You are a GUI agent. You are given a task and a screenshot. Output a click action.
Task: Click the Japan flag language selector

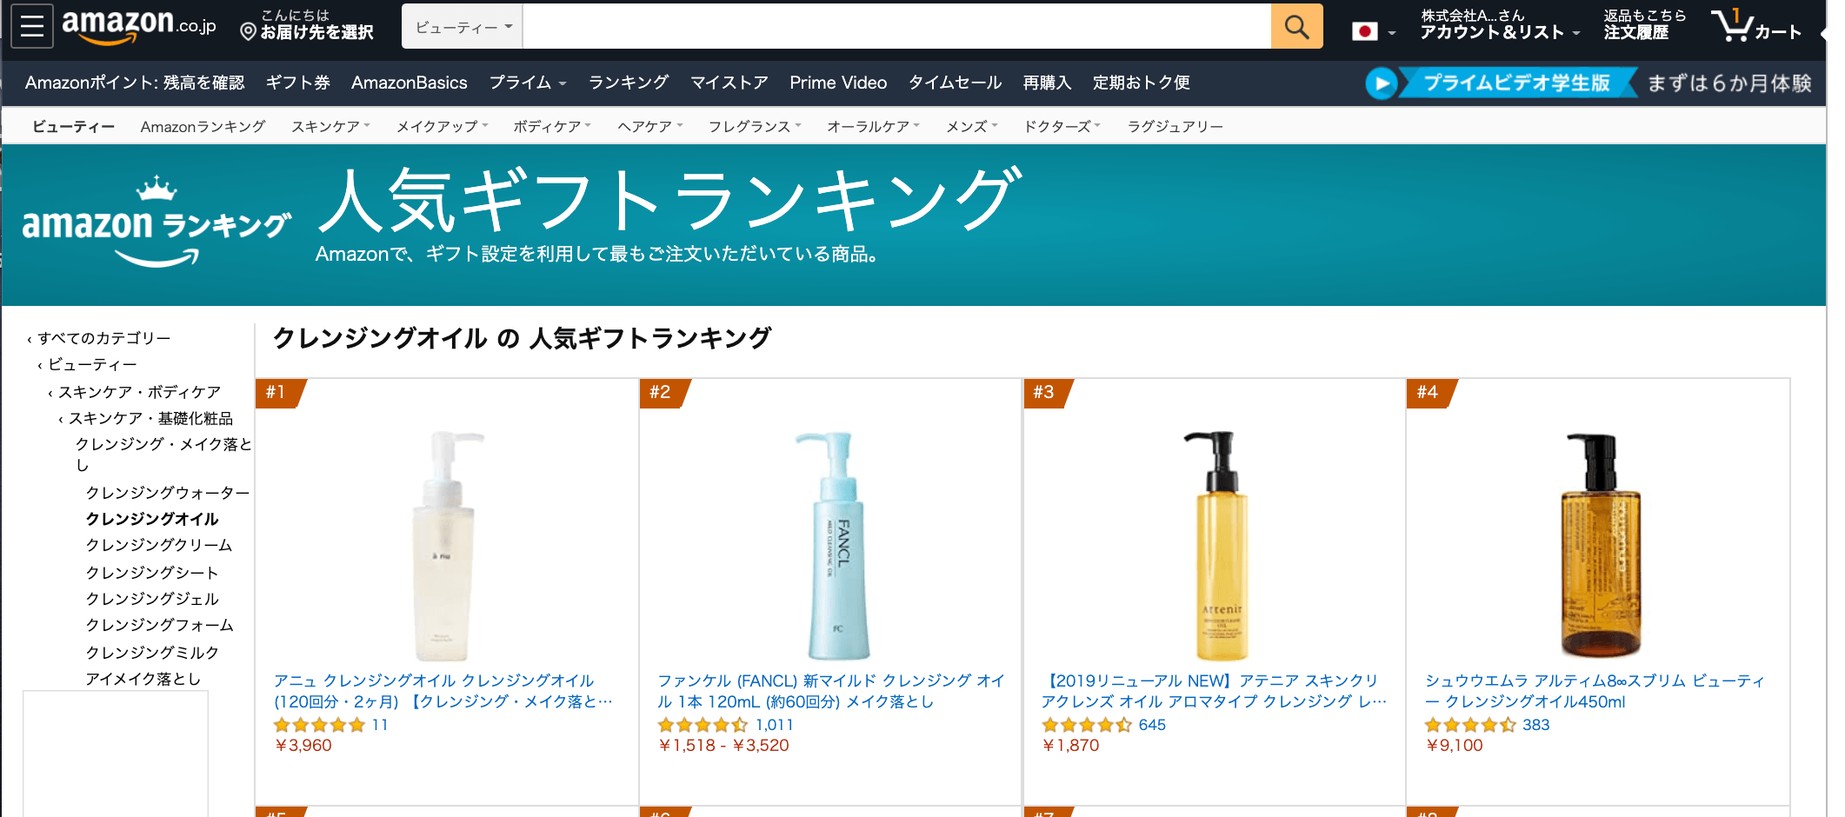tap(1365, 32)
